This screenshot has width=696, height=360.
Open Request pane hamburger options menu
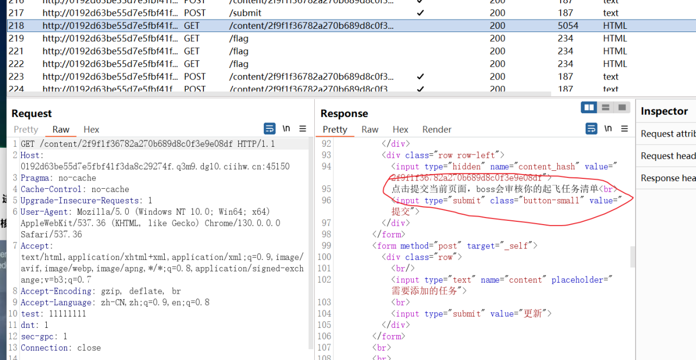click(x=303, y=129)
